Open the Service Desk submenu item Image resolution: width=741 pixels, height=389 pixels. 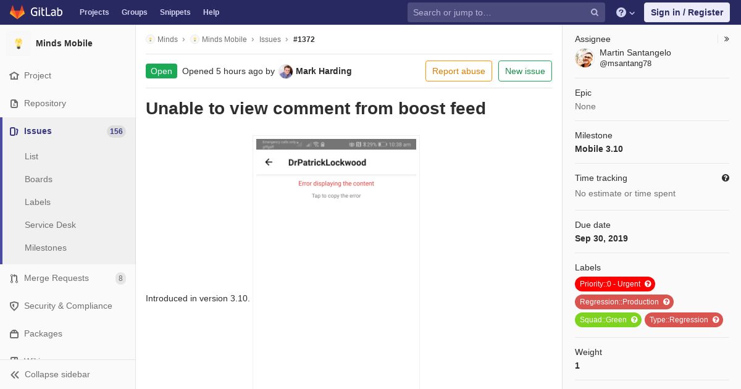[50, 225]
